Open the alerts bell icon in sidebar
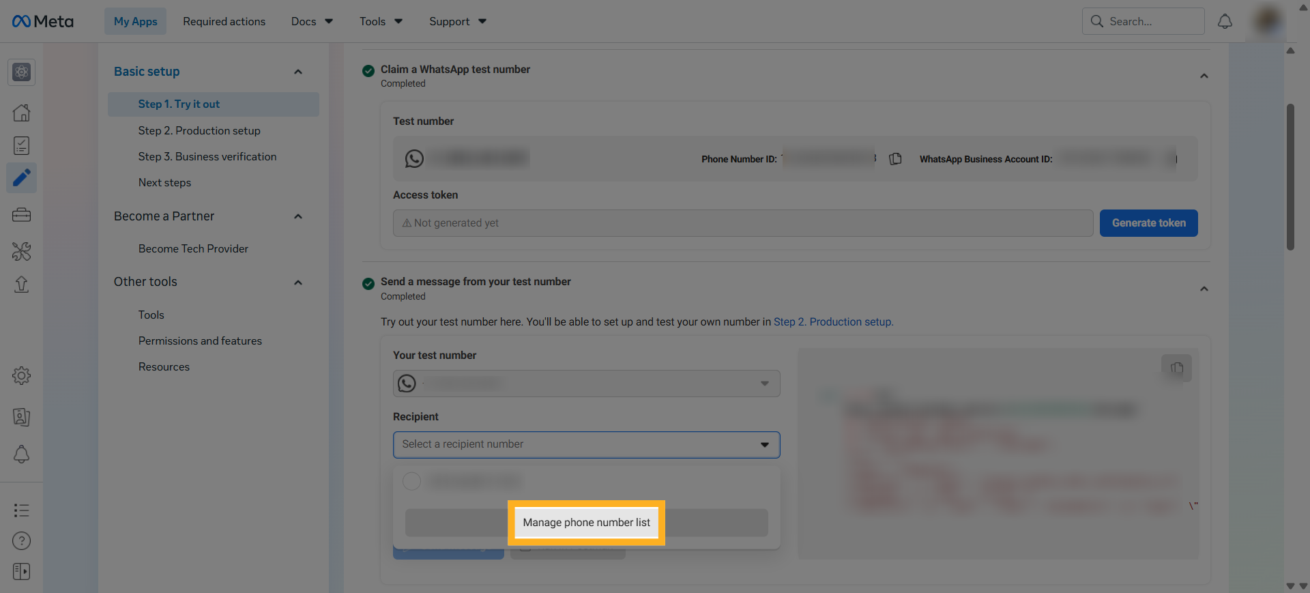 21,454
